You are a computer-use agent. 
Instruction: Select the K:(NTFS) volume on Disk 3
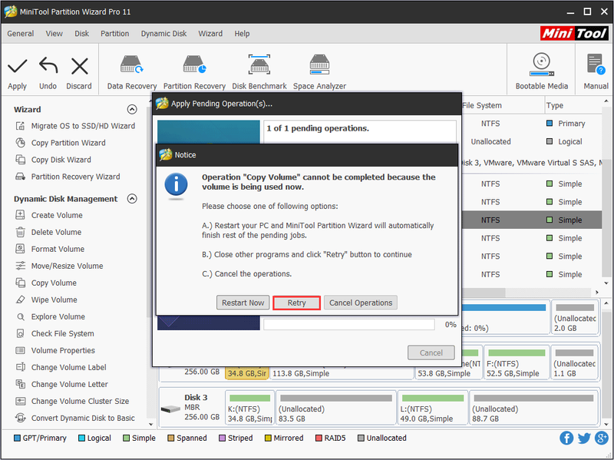pos(249,408)
